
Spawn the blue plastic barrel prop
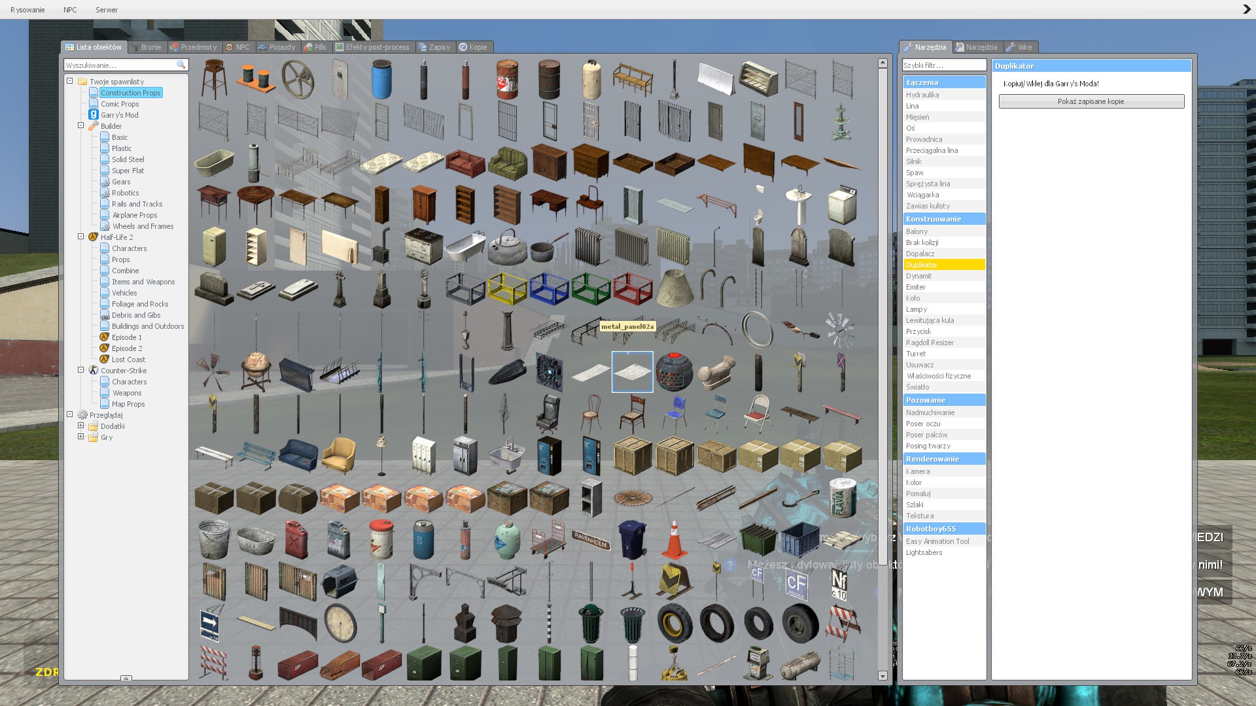coord(381,80)
